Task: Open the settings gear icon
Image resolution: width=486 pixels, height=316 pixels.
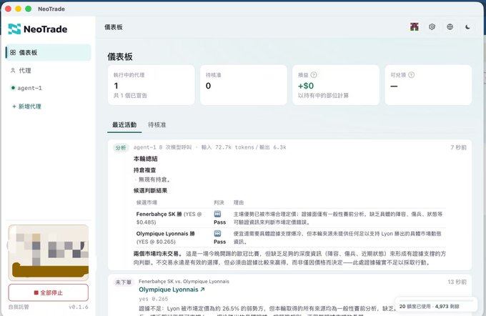Action: (432, 27)
